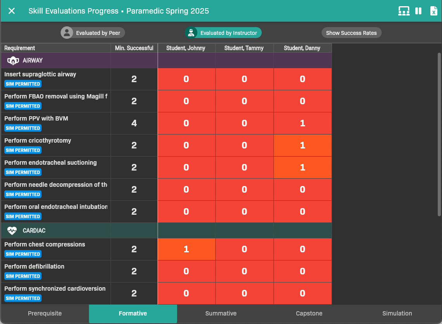This screenshot has width=442, height=324.
Task: Click the Cardiac heart category icon
Action: pyautogui.click(x=12, y=231)
